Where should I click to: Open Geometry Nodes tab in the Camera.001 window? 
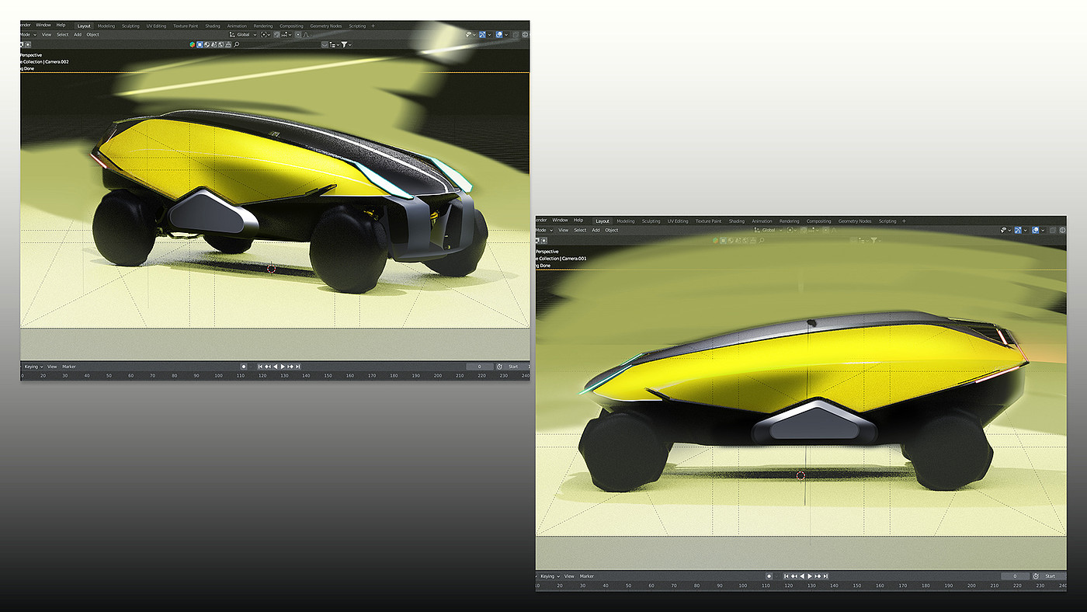click(x=855, y=221)
